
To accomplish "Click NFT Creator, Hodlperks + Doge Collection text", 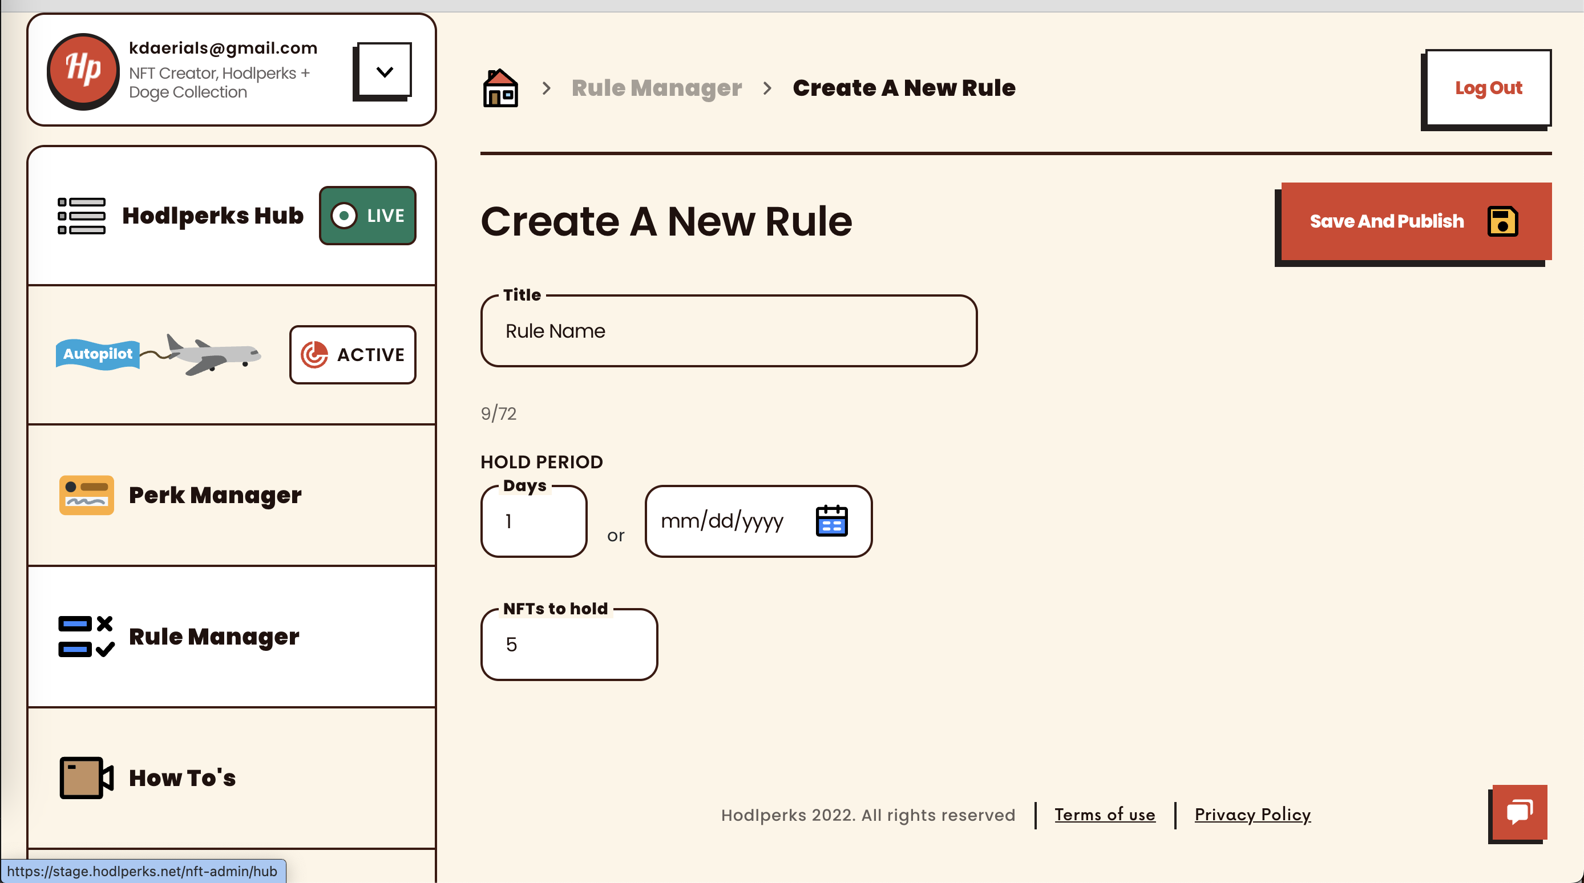I will (220, 82).
